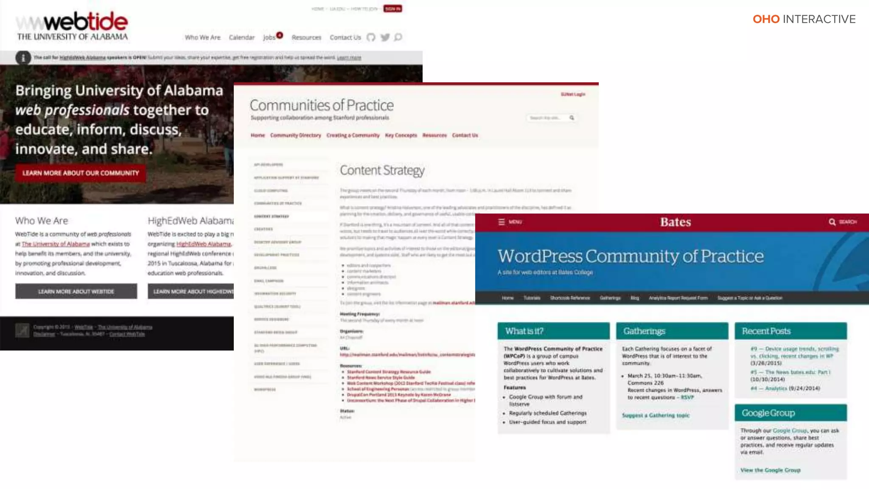Open recent post #9 Device usage trends
Image resolution: width=869 pixels, height=489 pixels.
click(x=794, y=352)
